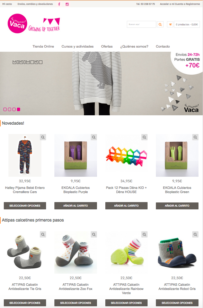Open the Cursos y actividades menu
The width and height of the screenshot is (203, 308).
click(x=77, y=47)
